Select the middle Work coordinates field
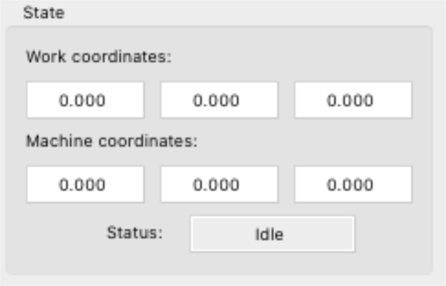446x286 pixels. (219, 100)
